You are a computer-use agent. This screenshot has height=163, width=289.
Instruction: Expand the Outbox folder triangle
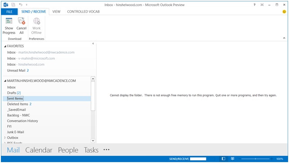(5, 137)
